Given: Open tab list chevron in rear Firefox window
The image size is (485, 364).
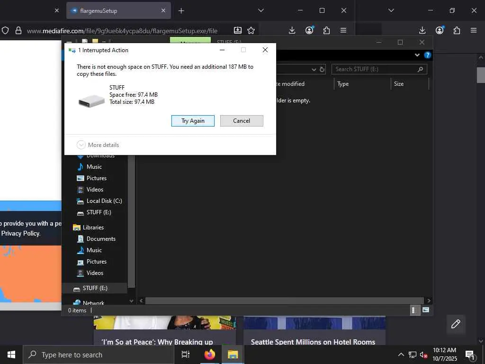Looking at the screenshot, I should 391,10.
